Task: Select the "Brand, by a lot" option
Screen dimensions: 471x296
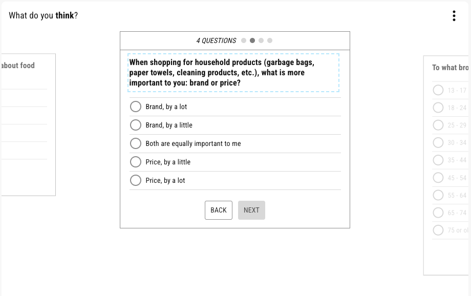Action: (x=136, y=107)
